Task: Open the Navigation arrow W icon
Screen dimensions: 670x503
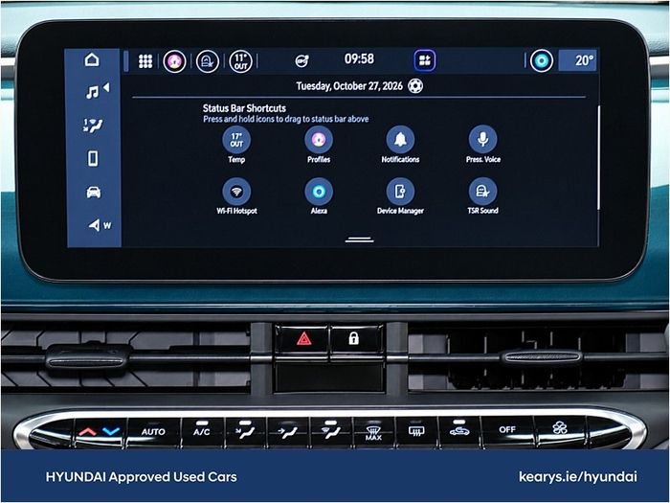Action: (100, 225)
